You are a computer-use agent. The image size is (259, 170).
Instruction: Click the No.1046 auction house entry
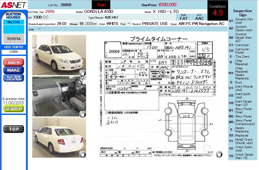pos(14,22)
